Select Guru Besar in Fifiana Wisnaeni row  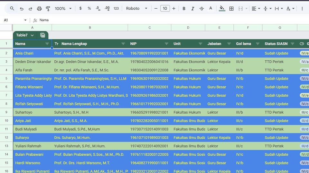[219, 87]
